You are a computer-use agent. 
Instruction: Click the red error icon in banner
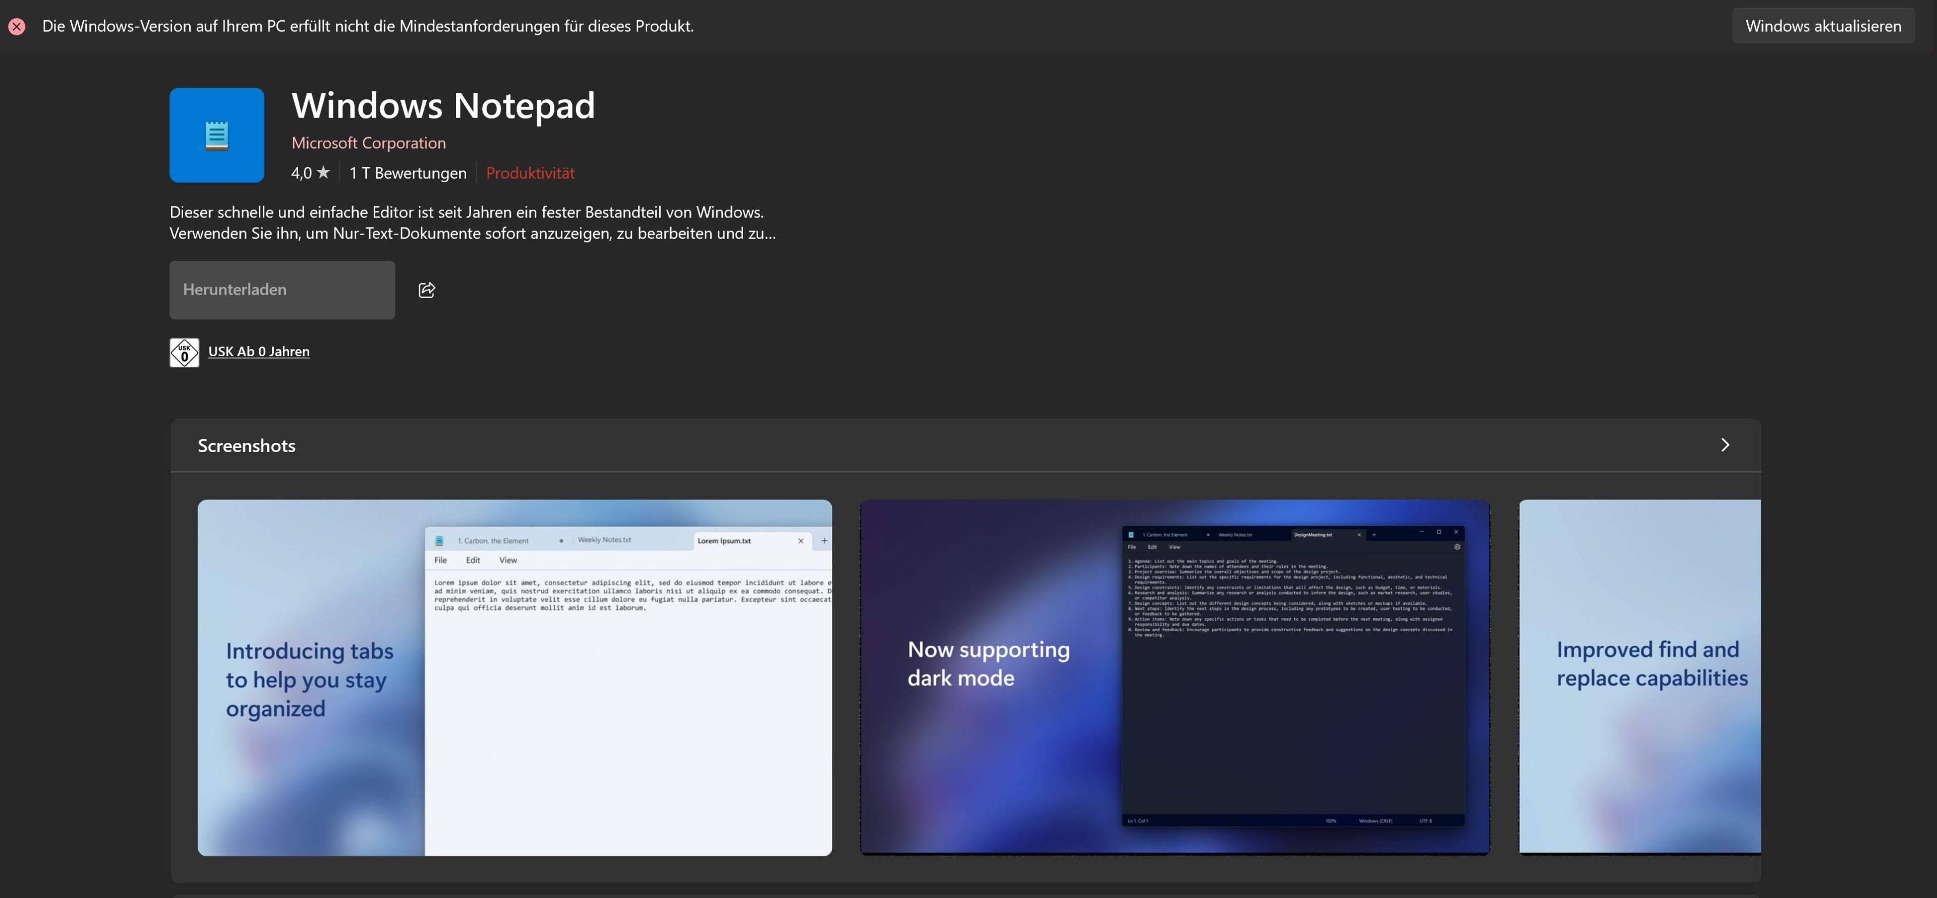17,26
